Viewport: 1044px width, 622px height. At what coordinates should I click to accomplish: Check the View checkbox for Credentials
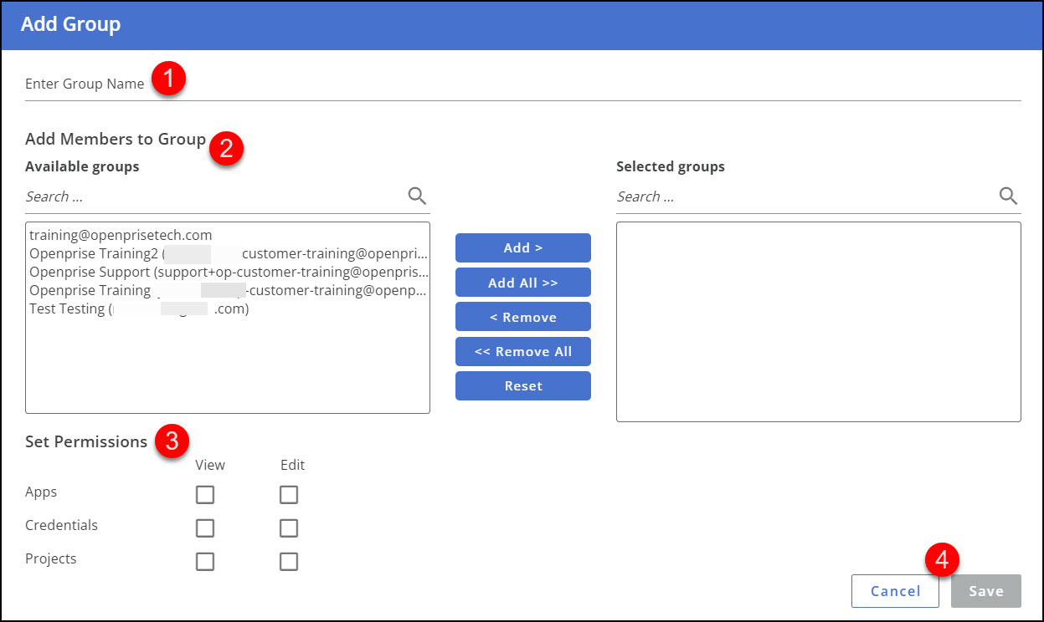205,528
